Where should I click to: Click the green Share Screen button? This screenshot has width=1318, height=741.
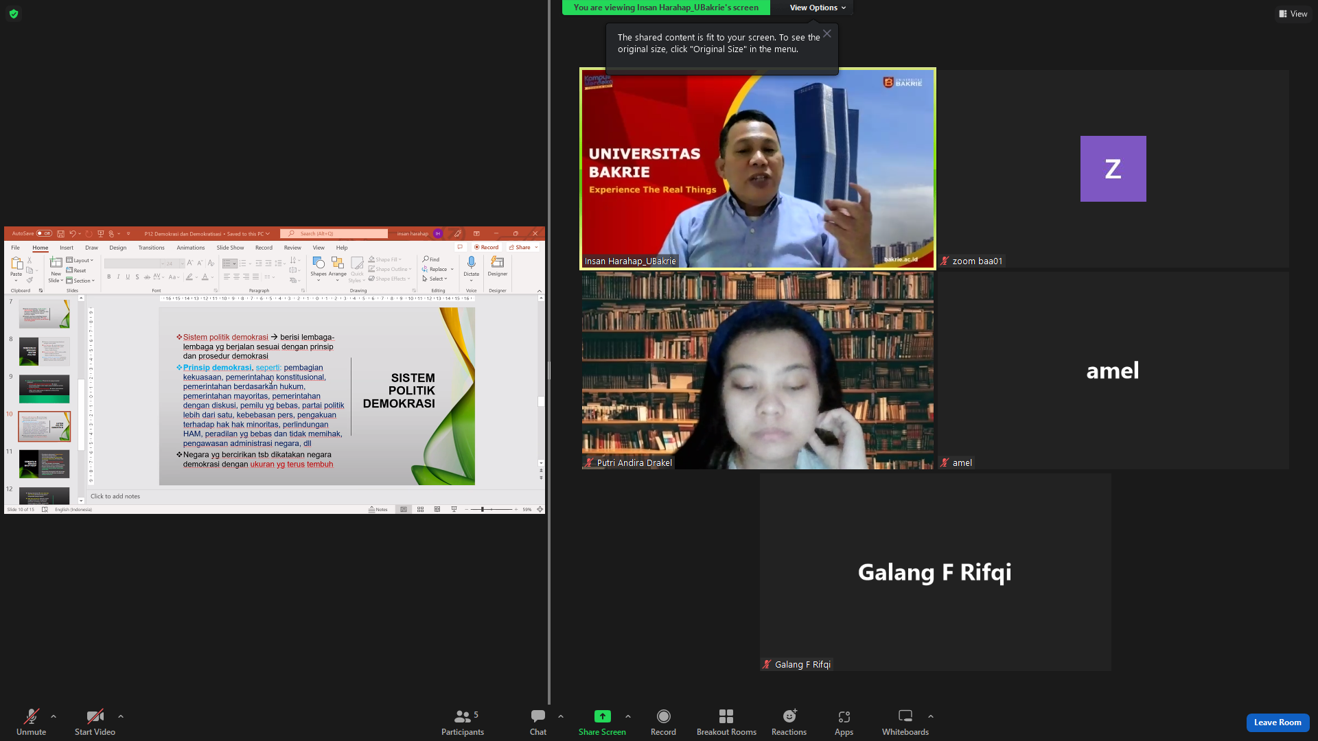coord(602,722)
